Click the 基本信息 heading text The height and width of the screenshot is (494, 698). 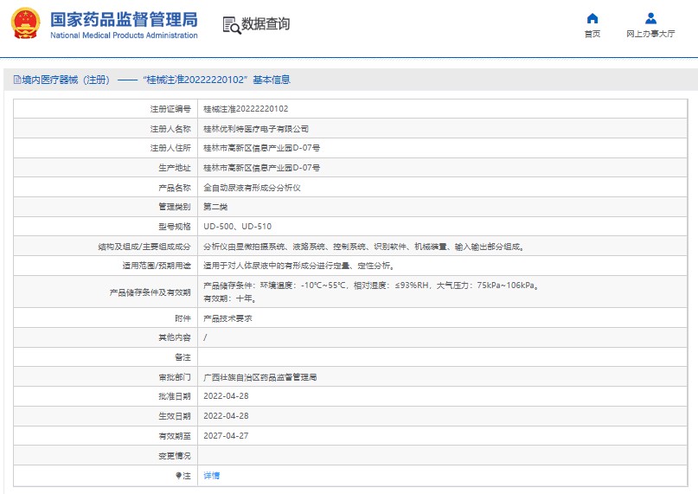pyautogui.click(x=272, y=80)
